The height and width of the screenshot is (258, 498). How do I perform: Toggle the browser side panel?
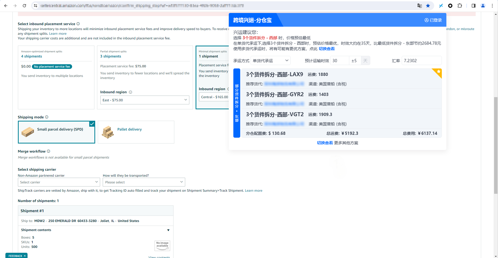pos(474,6)
